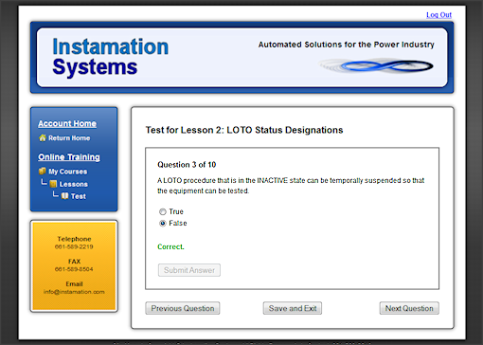Go to Previous Question
Screen dimensions: 483x345
(x=183, y=308)
